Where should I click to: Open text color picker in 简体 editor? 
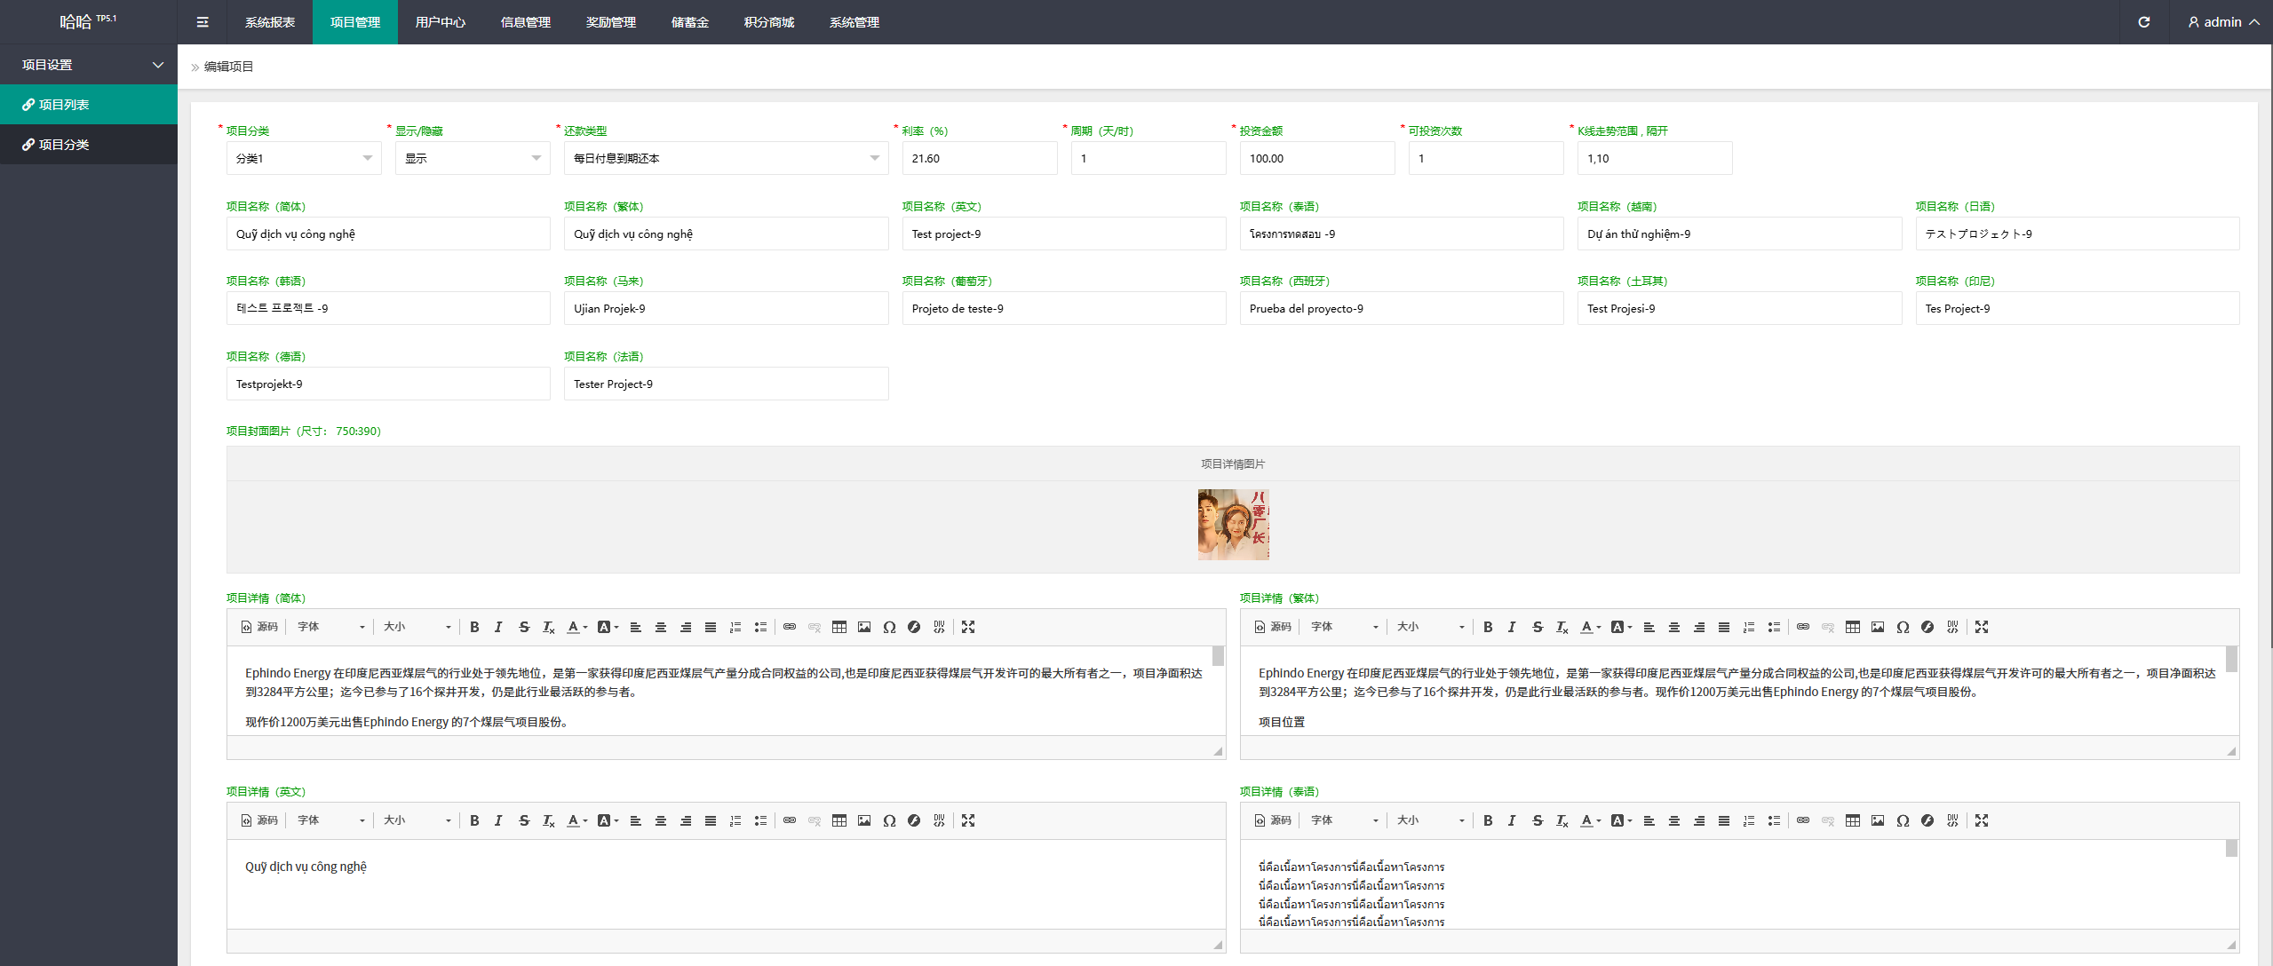coord(576,627)
